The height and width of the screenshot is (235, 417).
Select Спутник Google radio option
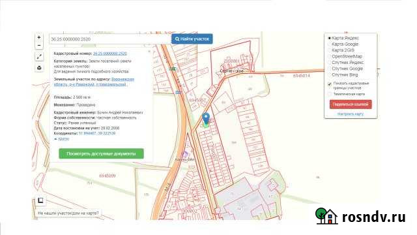click(x=329, y=69)
